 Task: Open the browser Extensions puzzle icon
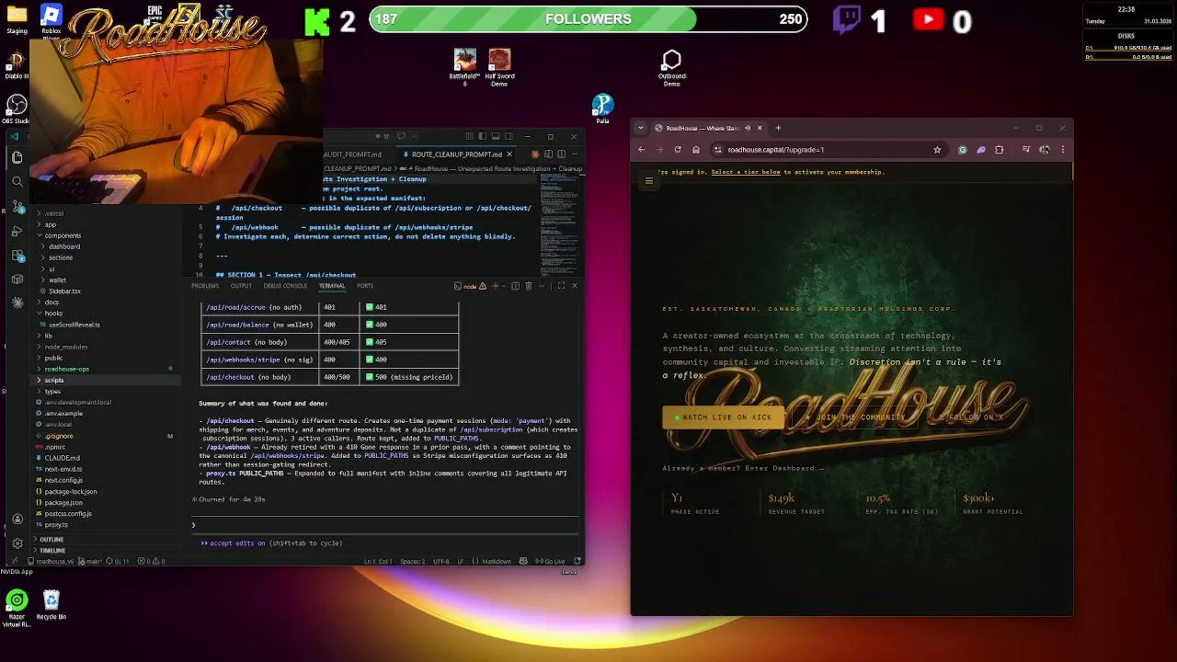point(999,150)
